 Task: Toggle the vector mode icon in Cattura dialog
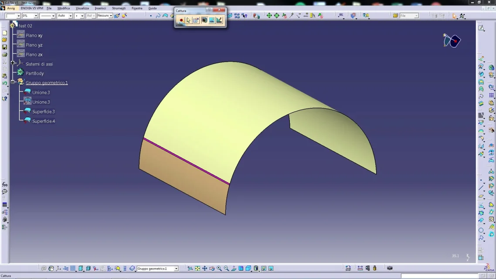click(219, 20)
